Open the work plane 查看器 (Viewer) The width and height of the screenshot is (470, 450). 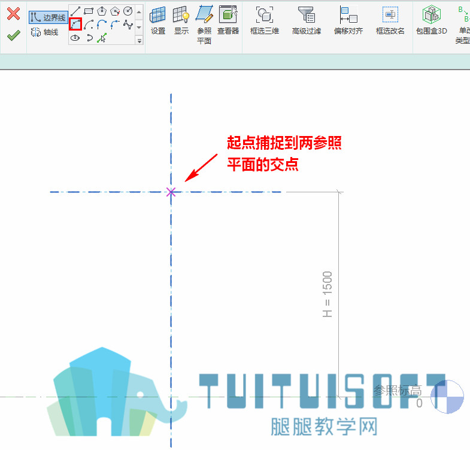pyautogui.click(x=228, y=20)
